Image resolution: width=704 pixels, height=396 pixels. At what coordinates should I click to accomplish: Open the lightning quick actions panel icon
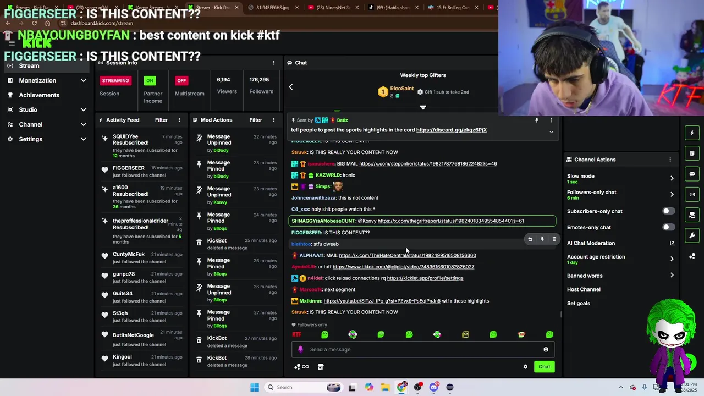click(x=692, y=133)
